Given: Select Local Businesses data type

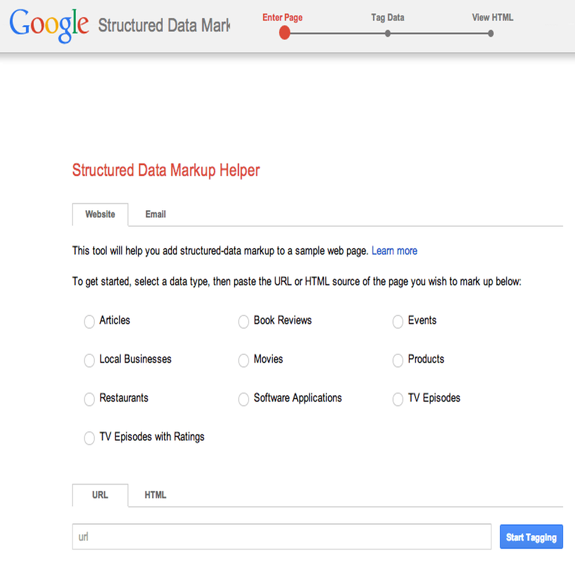Looking at the screenshot, I should [89, 360].
